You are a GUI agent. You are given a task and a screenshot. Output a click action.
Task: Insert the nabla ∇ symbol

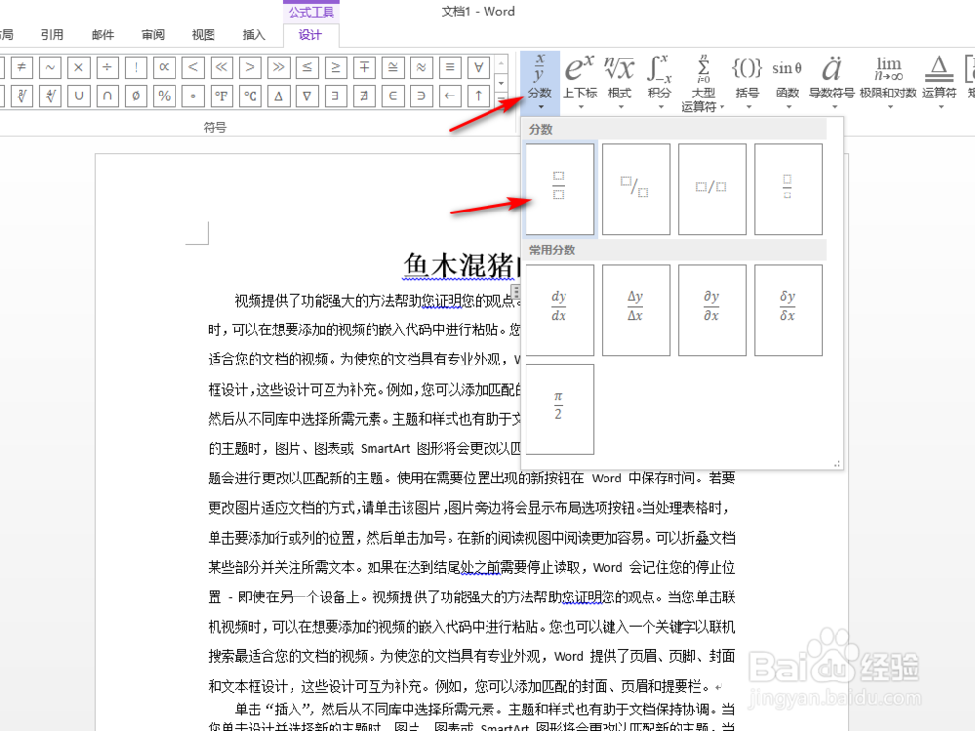coord(307,96)
